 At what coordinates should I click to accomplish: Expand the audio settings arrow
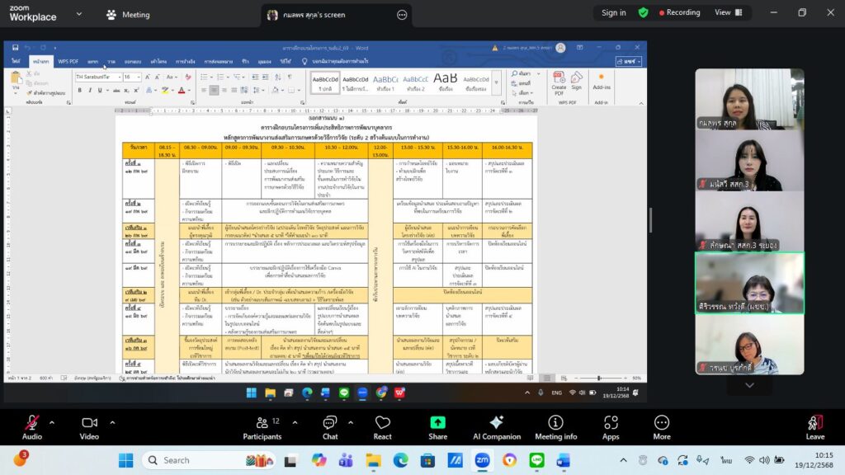point(52,422)
